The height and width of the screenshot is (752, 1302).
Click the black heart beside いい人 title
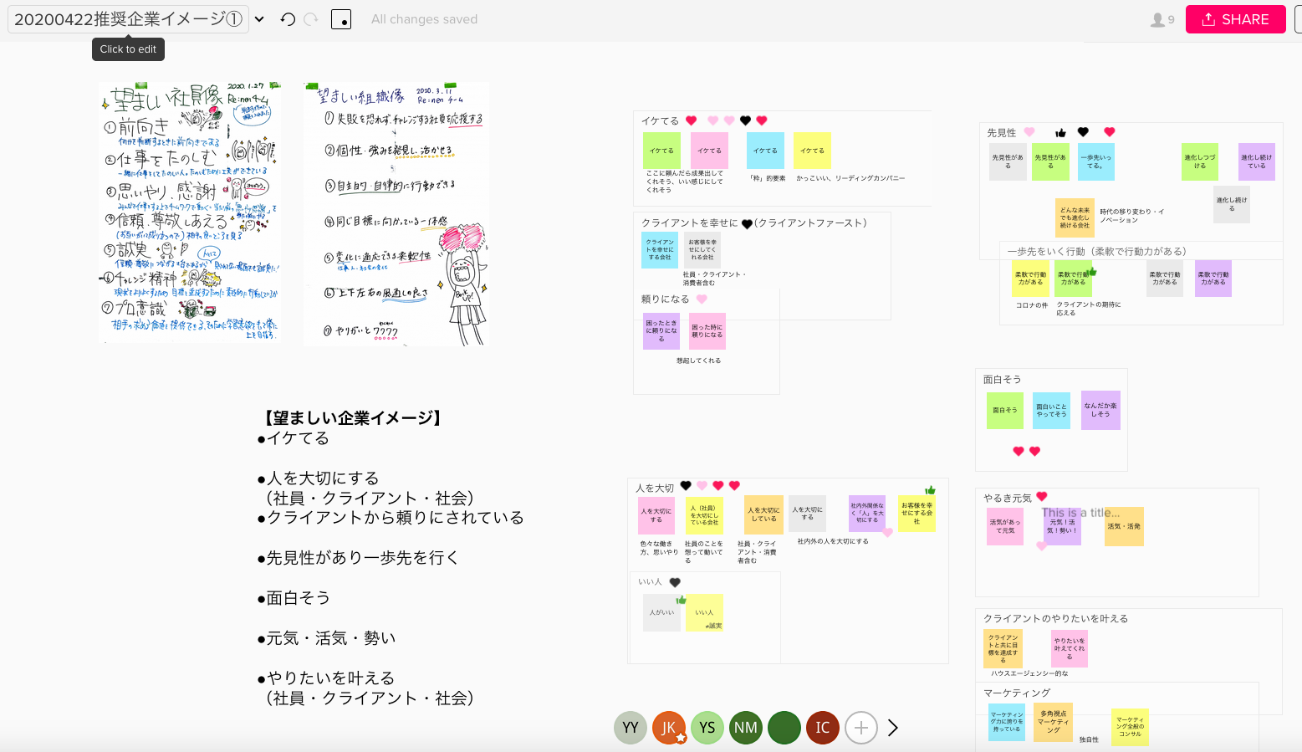click(675, 582)
